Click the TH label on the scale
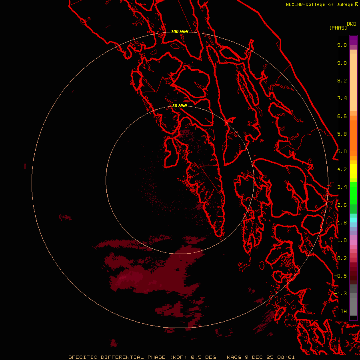Screen dimensions: 360x360 pos(344,311)
